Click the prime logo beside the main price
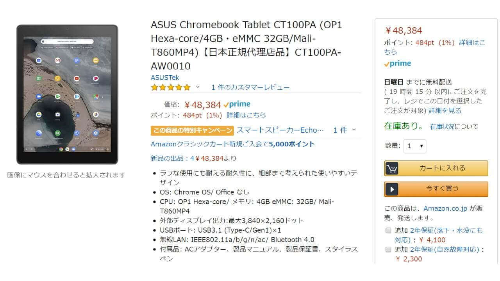This screenshot has height=281, width=500. coord(237,104)
